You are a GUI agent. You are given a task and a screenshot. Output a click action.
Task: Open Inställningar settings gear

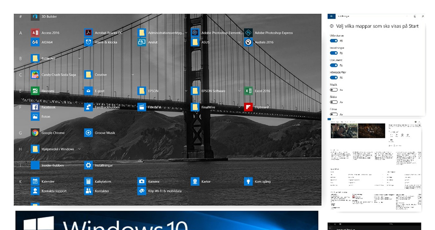point(99,165)
